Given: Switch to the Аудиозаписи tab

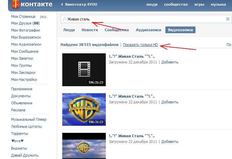Looking at the screenshot, I should [x=148, y=30].
